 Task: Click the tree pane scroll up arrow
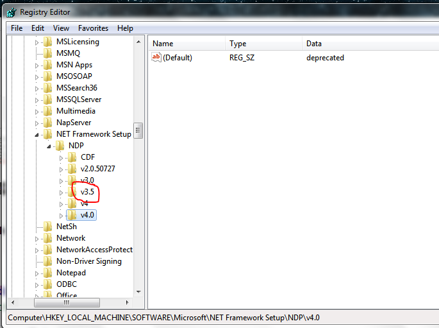138,42
